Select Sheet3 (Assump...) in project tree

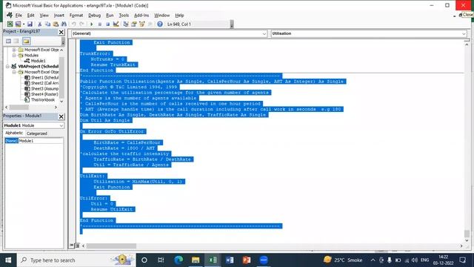click(44, 89)
